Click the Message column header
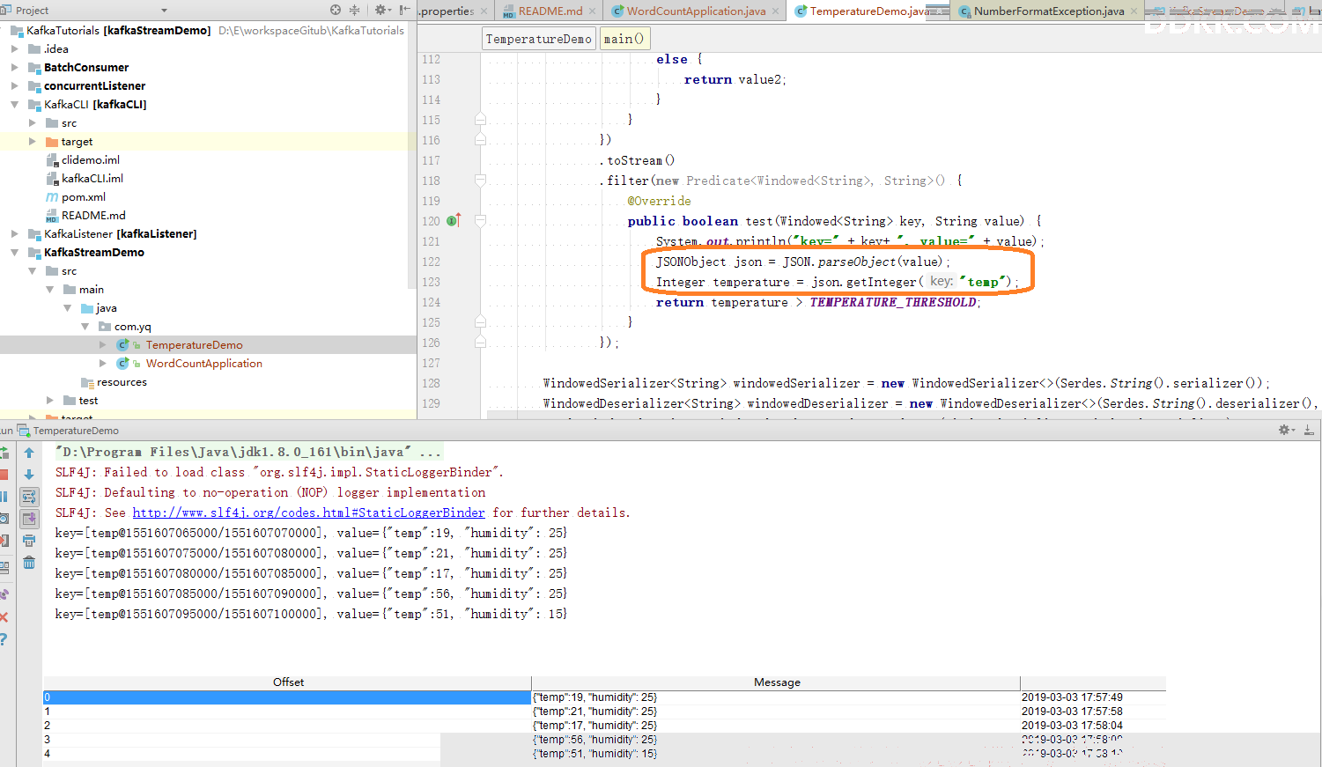This screenshot has height=767, width=1322. click(777, 682)
